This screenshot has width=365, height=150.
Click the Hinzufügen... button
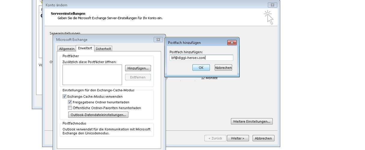tap(138, 68)
